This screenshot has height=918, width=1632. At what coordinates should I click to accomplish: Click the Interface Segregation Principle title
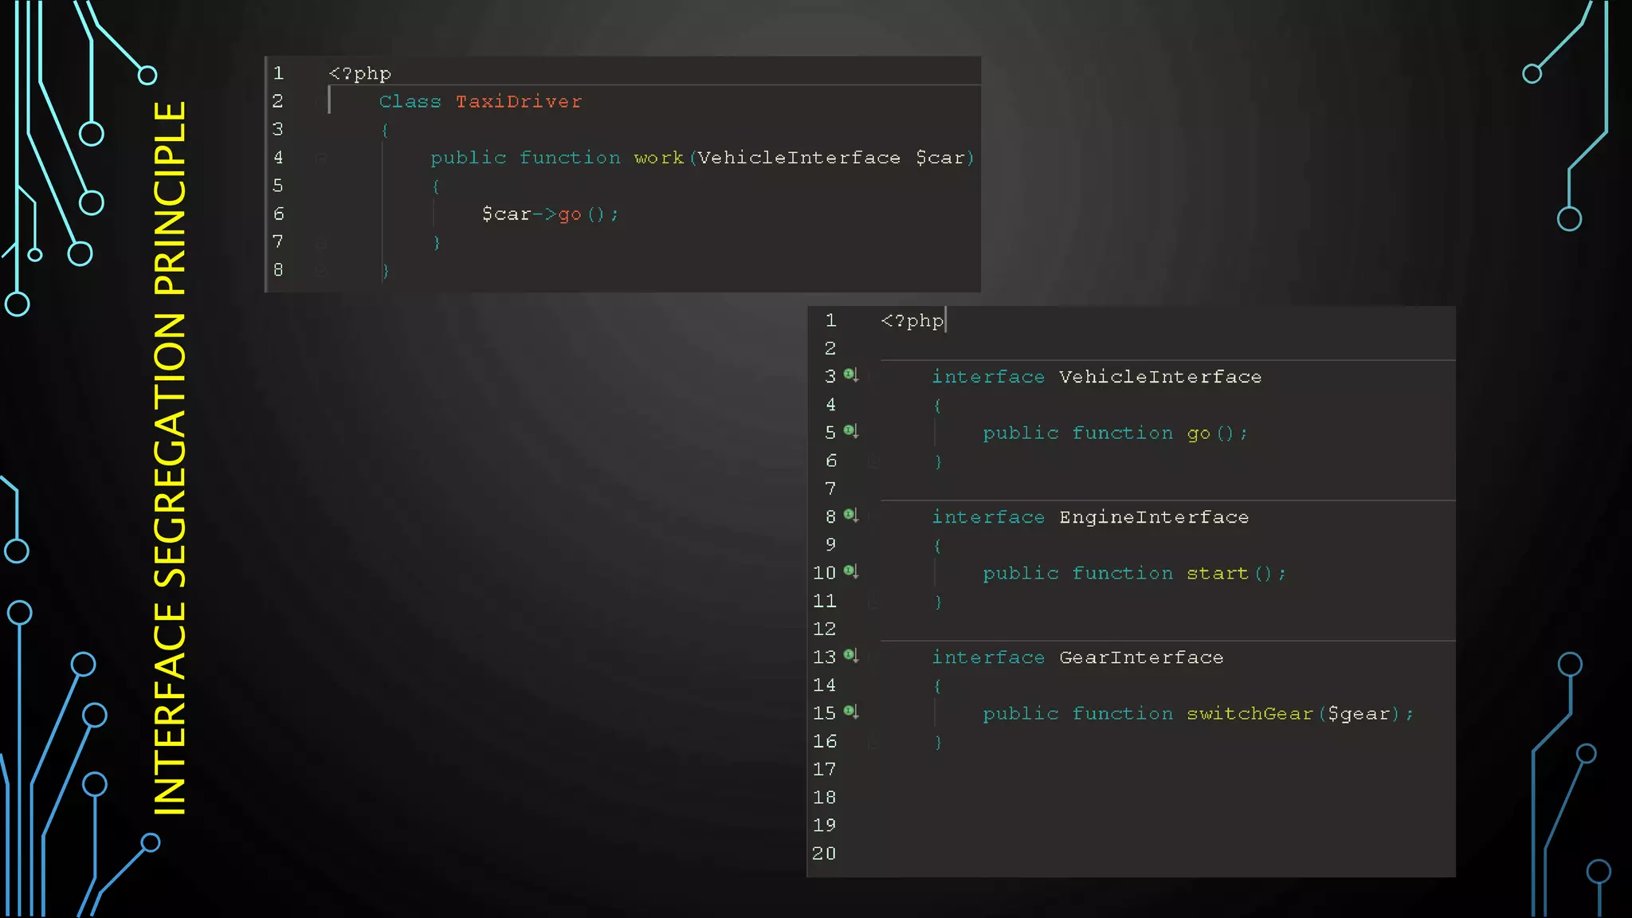(x=170, y=458)
